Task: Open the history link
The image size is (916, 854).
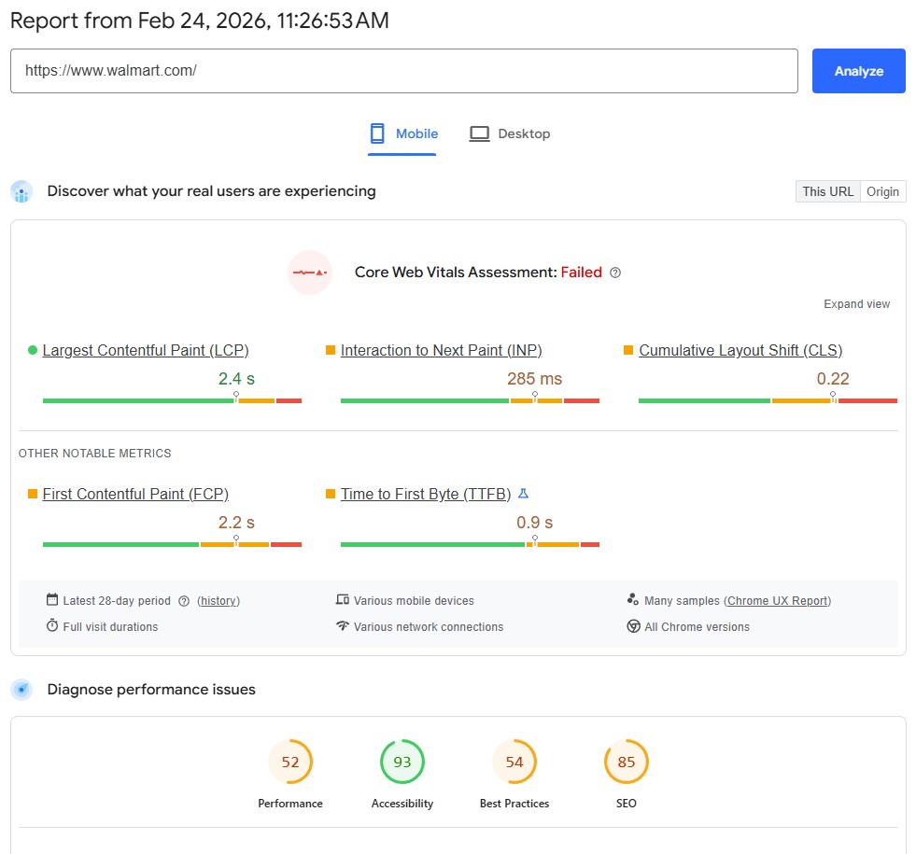Action: 218,601
